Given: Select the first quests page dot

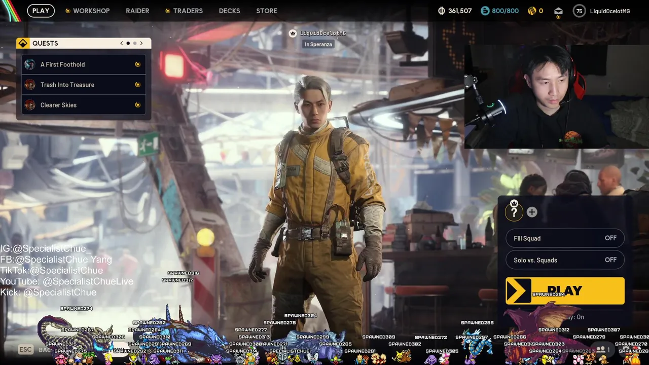Looking at the screenshot, I should (x=128, y=43).
